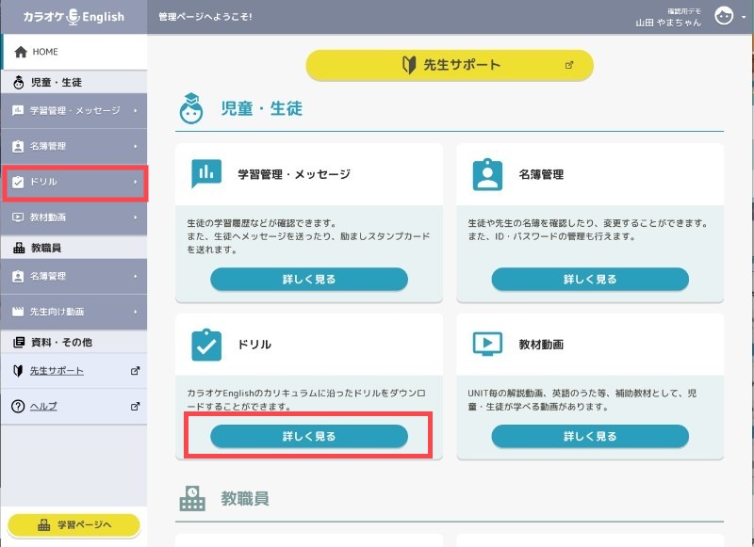Screen dimensions: 754x547
Task: Click the beginner mark icon in sidebar 先生サポート
Action: pos(18,371)
